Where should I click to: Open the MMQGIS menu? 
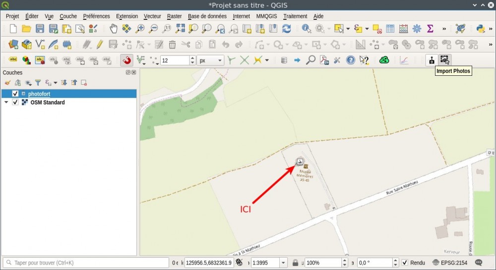coord(266,16)
